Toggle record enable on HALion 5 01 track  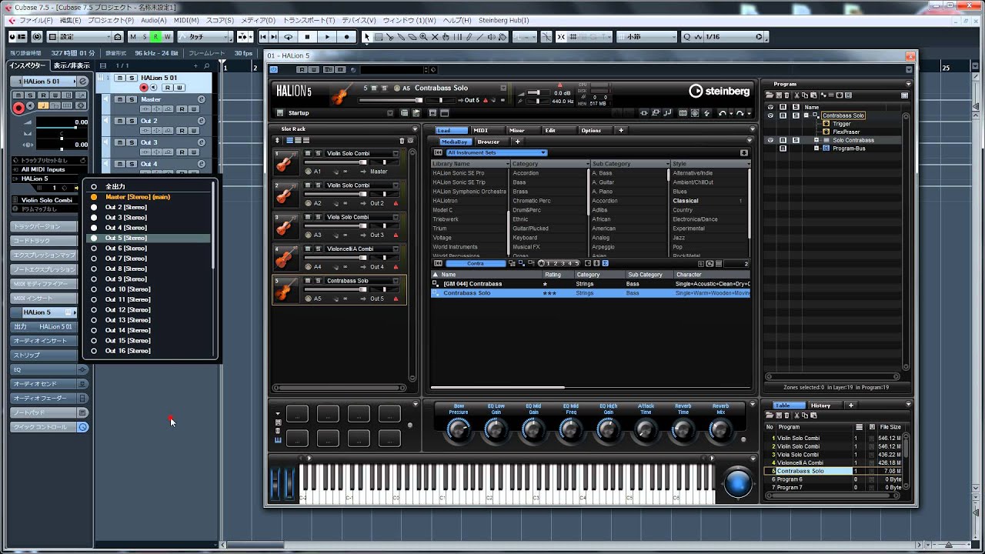(143, 88)
